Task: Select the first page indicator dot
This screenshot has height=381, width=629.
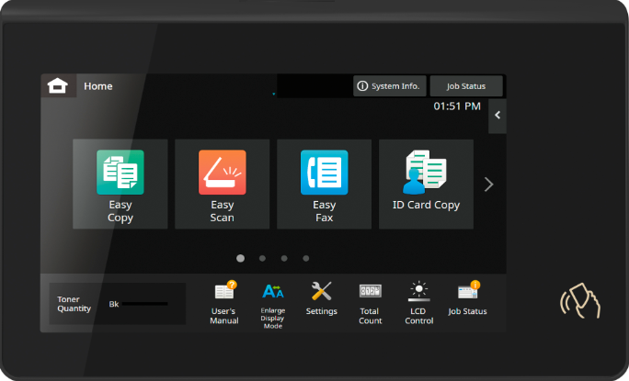Action: coord(240,259)
